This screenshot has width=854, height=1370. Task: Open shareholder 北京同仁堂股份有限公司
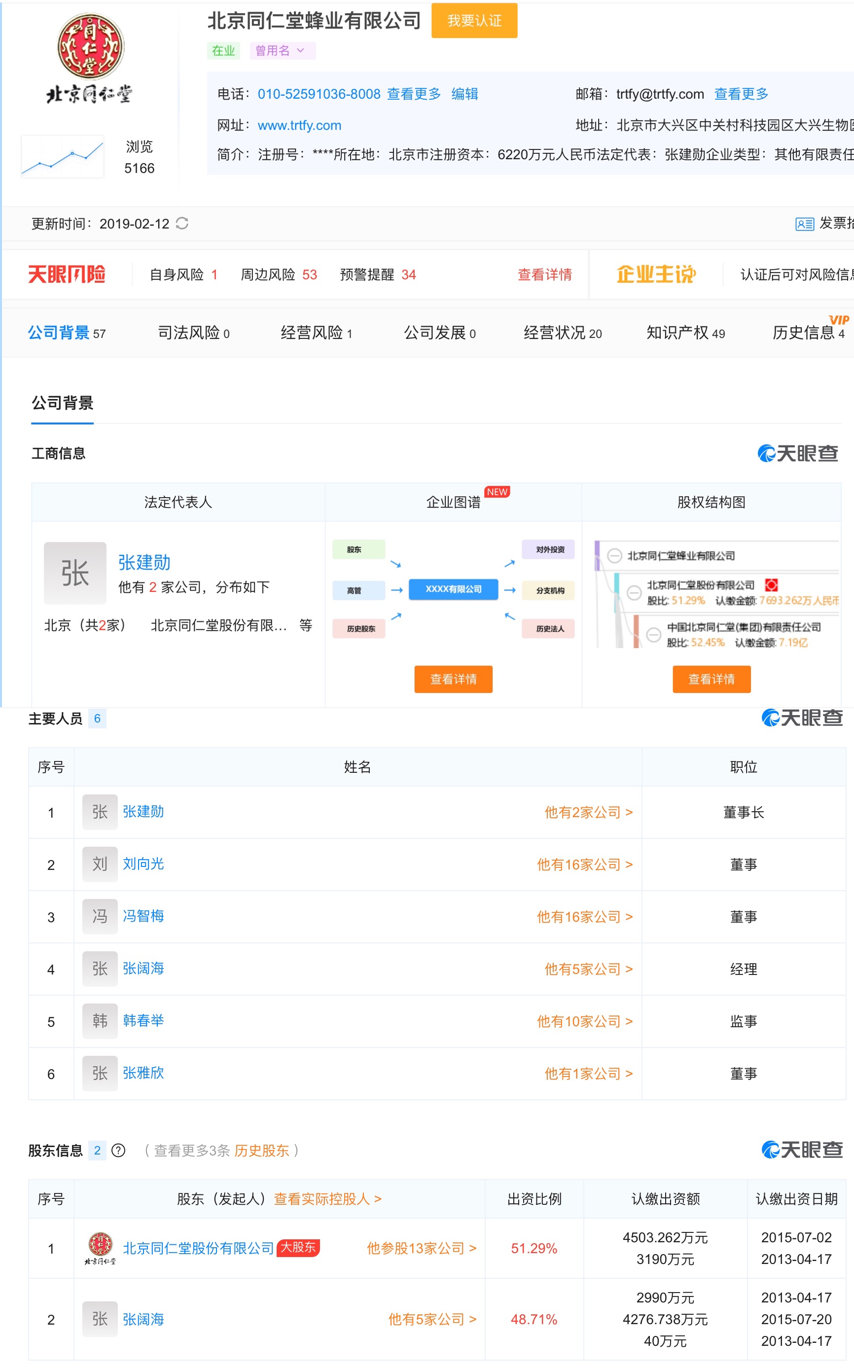point(198,1249)
